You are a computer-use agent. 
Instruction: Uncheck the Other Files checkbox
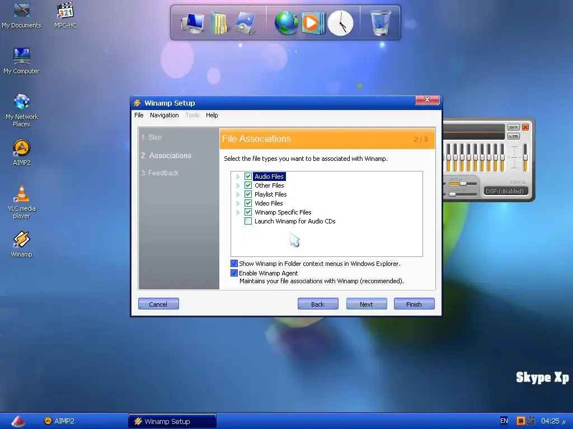248,185
